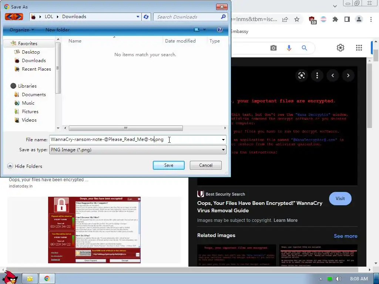Image resolution: width=379 pixels, height=284 pixels.
Task: Select Downloads in the Favorites list
Action: tap(34, 60)
